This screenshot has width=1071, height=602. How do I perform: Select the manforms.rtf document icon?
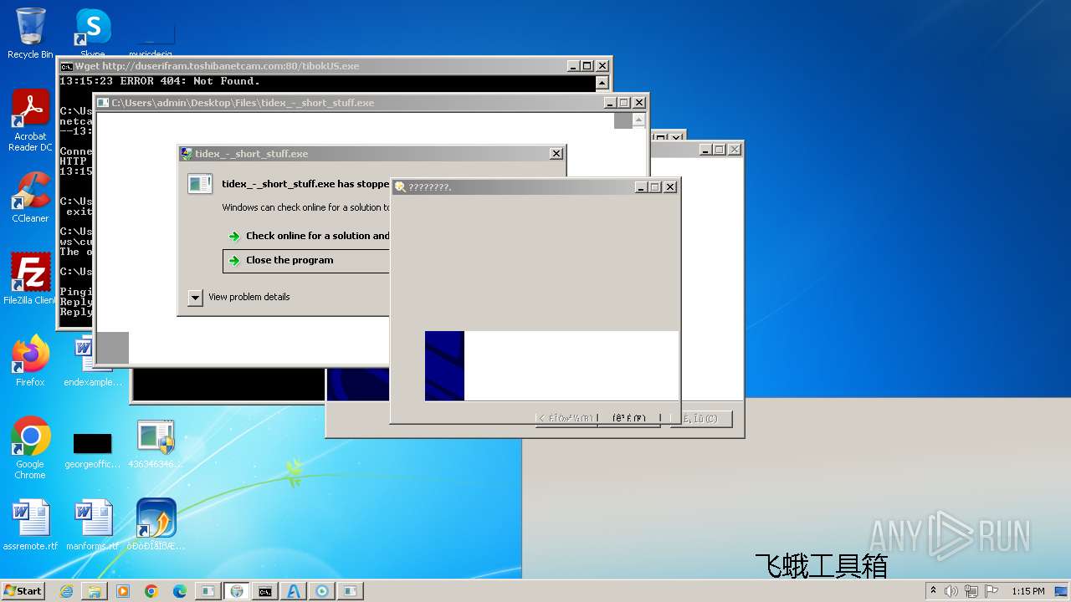(x=93, y=525)
